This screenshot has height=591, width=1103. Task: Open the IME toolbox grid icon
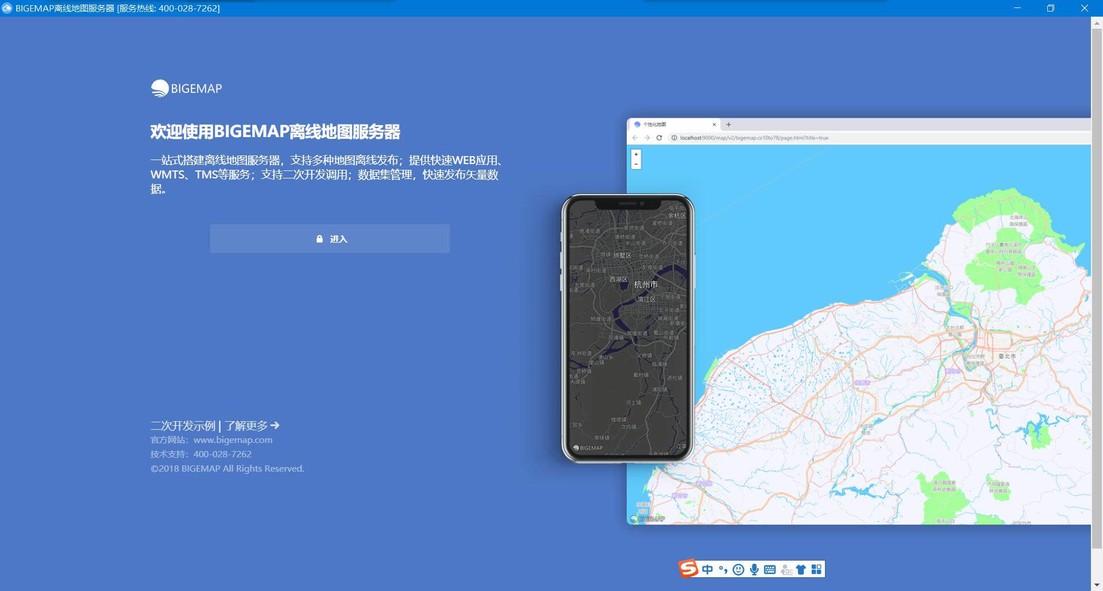tap(816, 569)
